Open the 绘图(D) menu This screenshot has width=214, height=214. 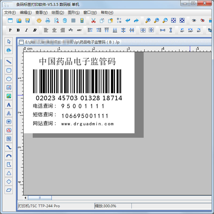point(58,13)
